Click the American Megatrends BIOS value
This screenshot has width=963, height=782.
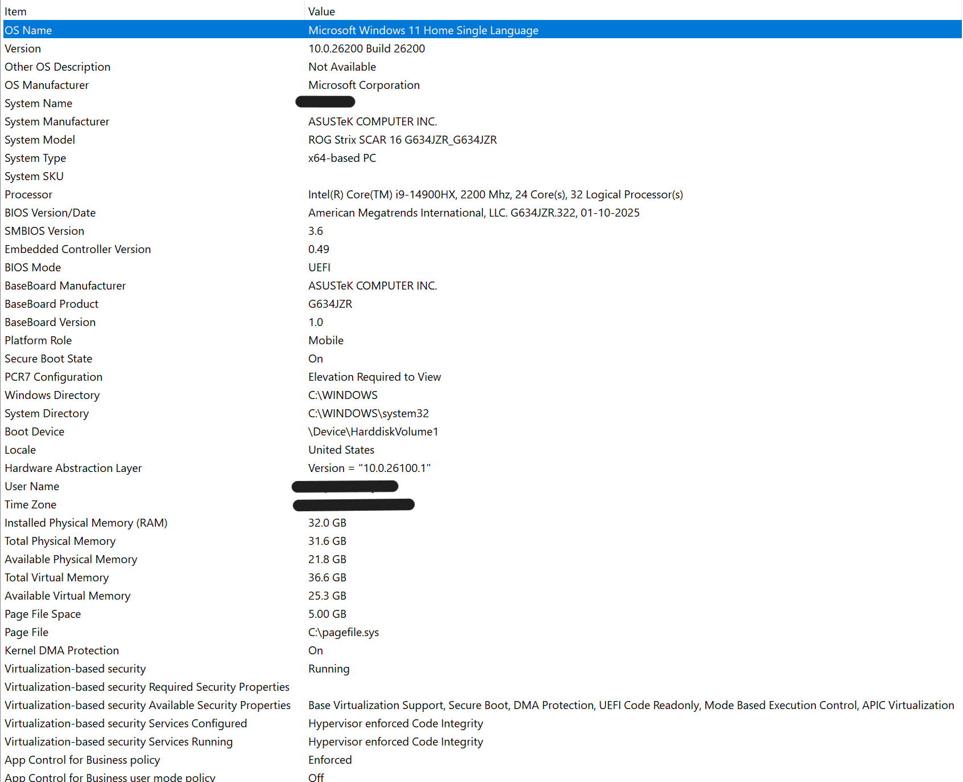(x=474, y=213)
